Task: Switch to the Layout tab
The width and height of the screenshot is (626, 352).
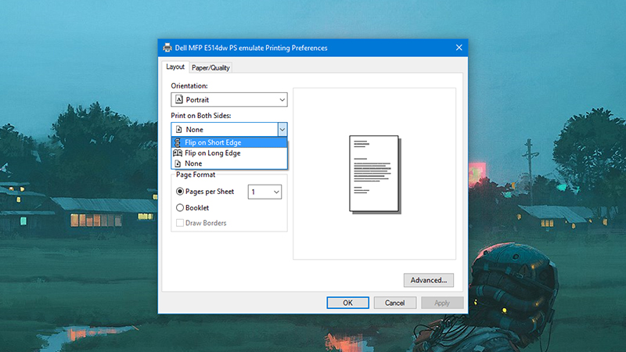Action: click(175, 66)
